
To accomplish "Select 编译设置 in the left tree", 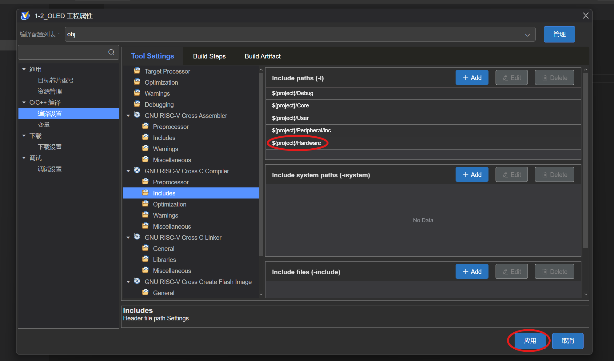I will [69, 113].
